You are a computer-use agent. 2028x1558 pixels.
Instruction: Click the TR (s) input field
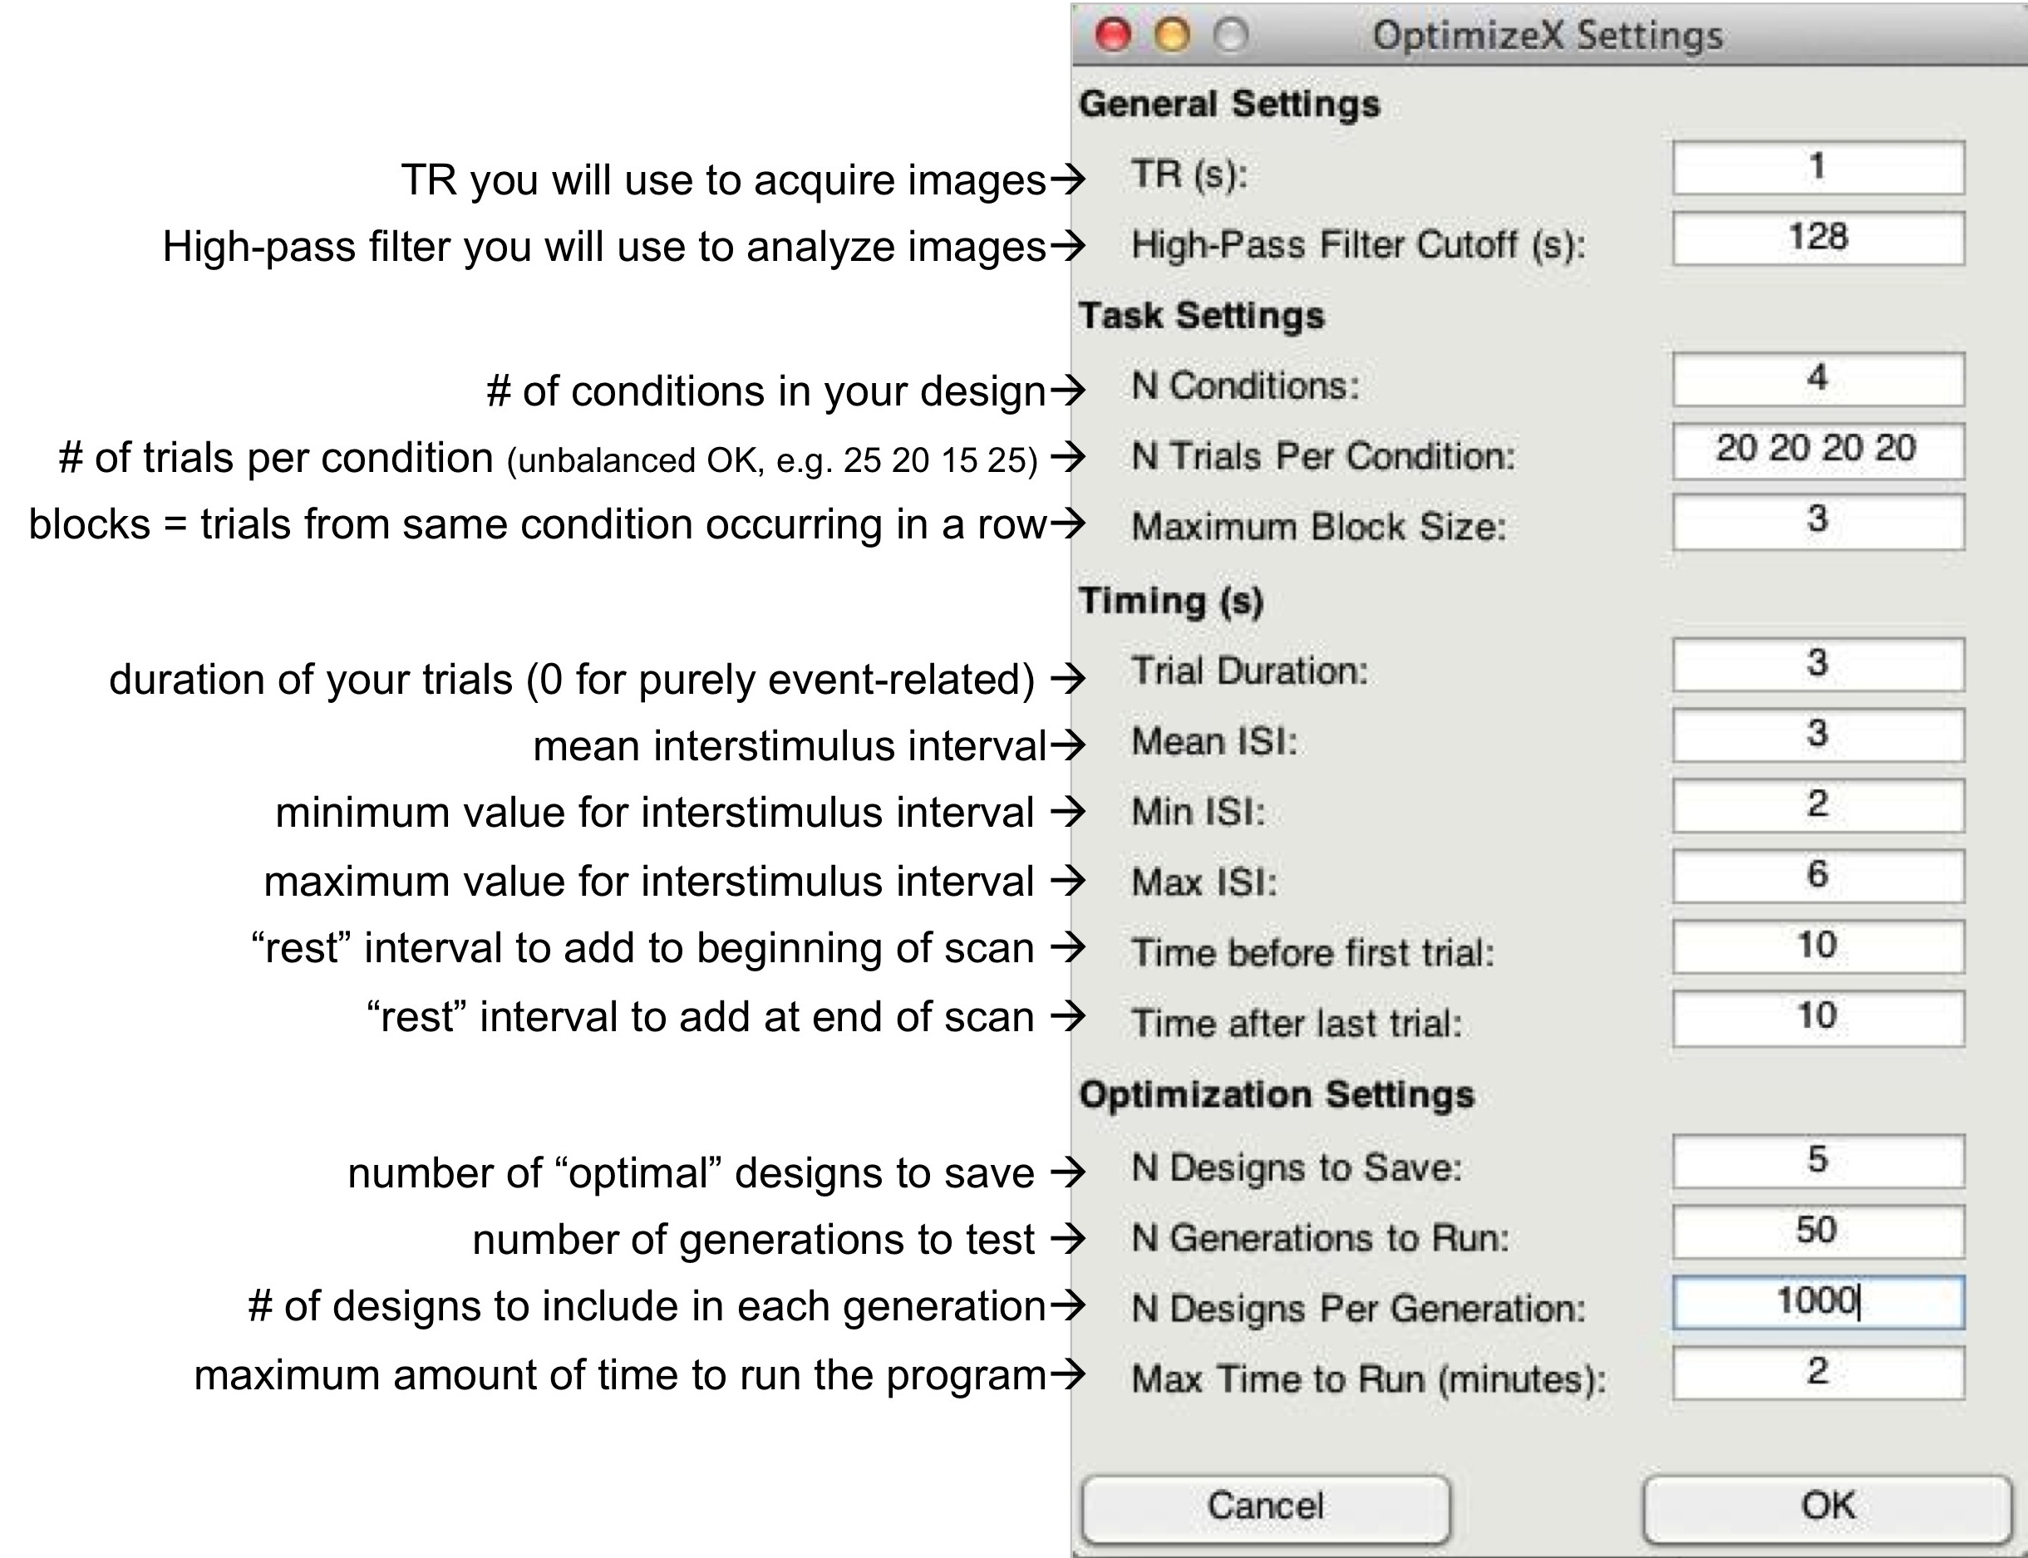point(1818,168)
